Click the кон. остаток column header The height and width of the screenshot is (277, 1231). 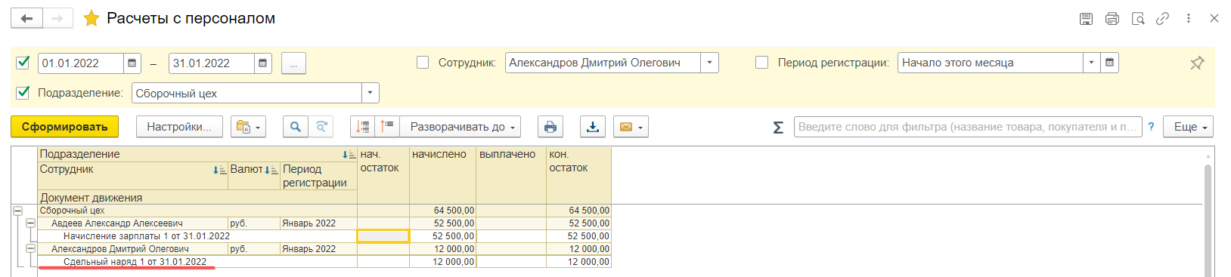click(578, 175)
